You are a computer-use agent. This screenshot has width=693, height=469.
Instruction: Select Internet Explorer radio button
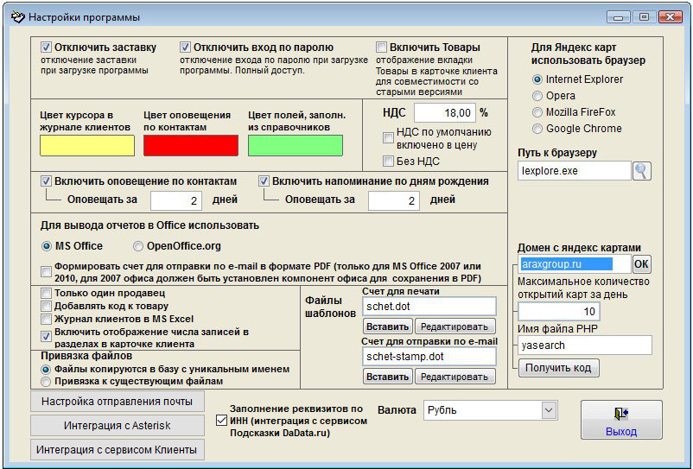[x=537, y=79]
